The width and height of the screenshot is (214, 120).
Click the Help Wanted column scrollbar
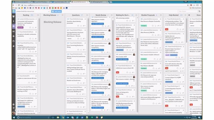coord(187,31)
